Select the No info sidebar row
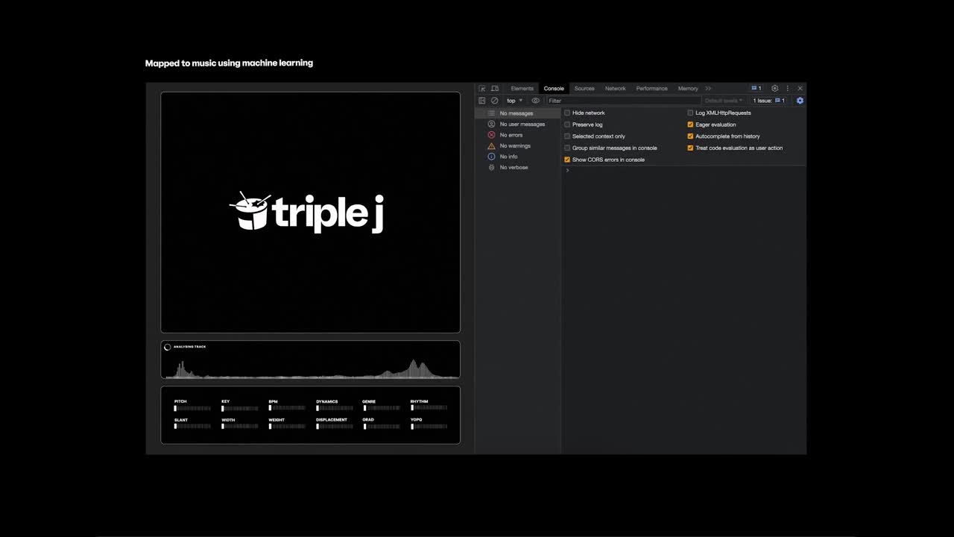Viewport: 954px width, 537px height. [x=517, y=157]
